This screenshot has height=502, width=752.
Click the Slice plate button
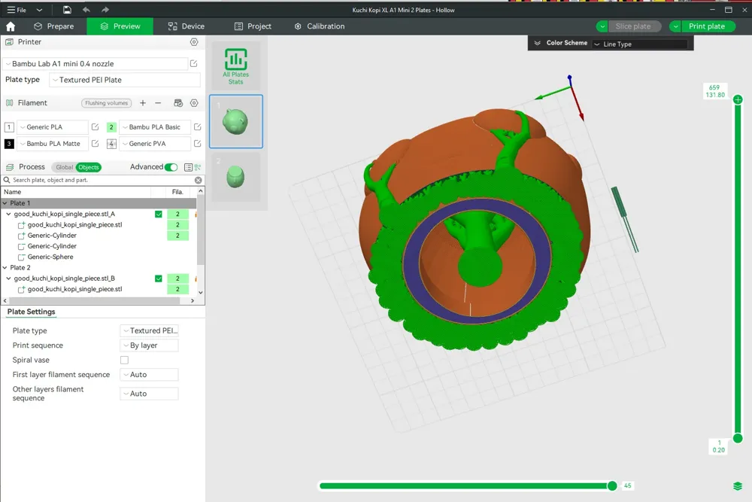pos(634,26)
